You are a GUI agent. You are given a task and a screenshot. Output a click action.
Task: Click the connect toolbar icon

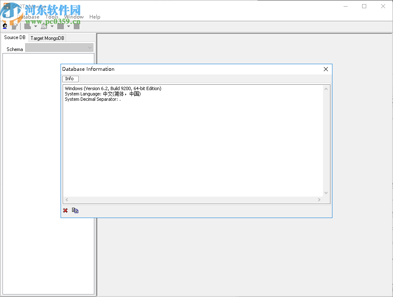tap(5, 26)
